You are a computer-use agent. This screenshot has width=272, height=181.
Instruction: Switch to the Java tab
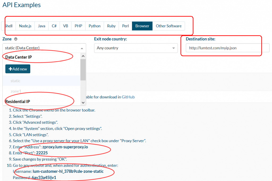pyautogui.click(x=42, y=26)
